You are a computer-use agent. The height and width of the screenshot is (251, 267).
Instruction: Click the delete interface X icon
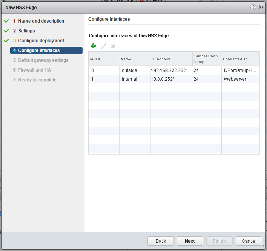(113, 46)
